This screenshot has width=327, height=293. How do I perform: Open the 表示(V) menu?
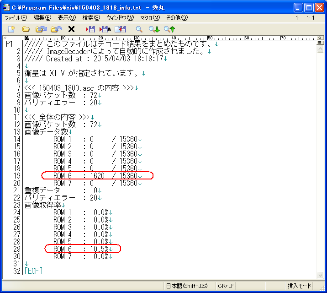pos(67,18)
